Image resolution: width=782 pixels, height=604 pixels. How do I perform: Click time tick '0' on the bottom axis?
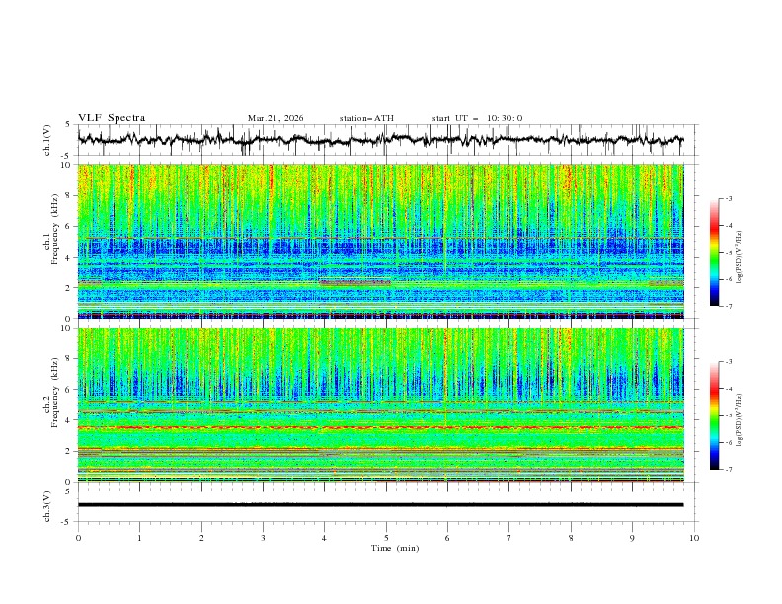[x=78, y=538]
